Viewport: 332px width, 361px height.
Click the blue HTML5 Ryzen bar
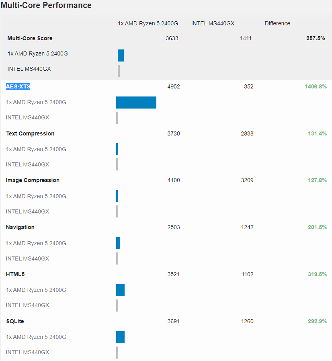pyautogui.click(x=120, y=290)
